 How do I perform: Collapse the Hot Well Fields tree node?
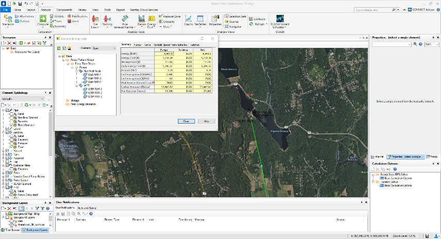click(x=76, y=71)
